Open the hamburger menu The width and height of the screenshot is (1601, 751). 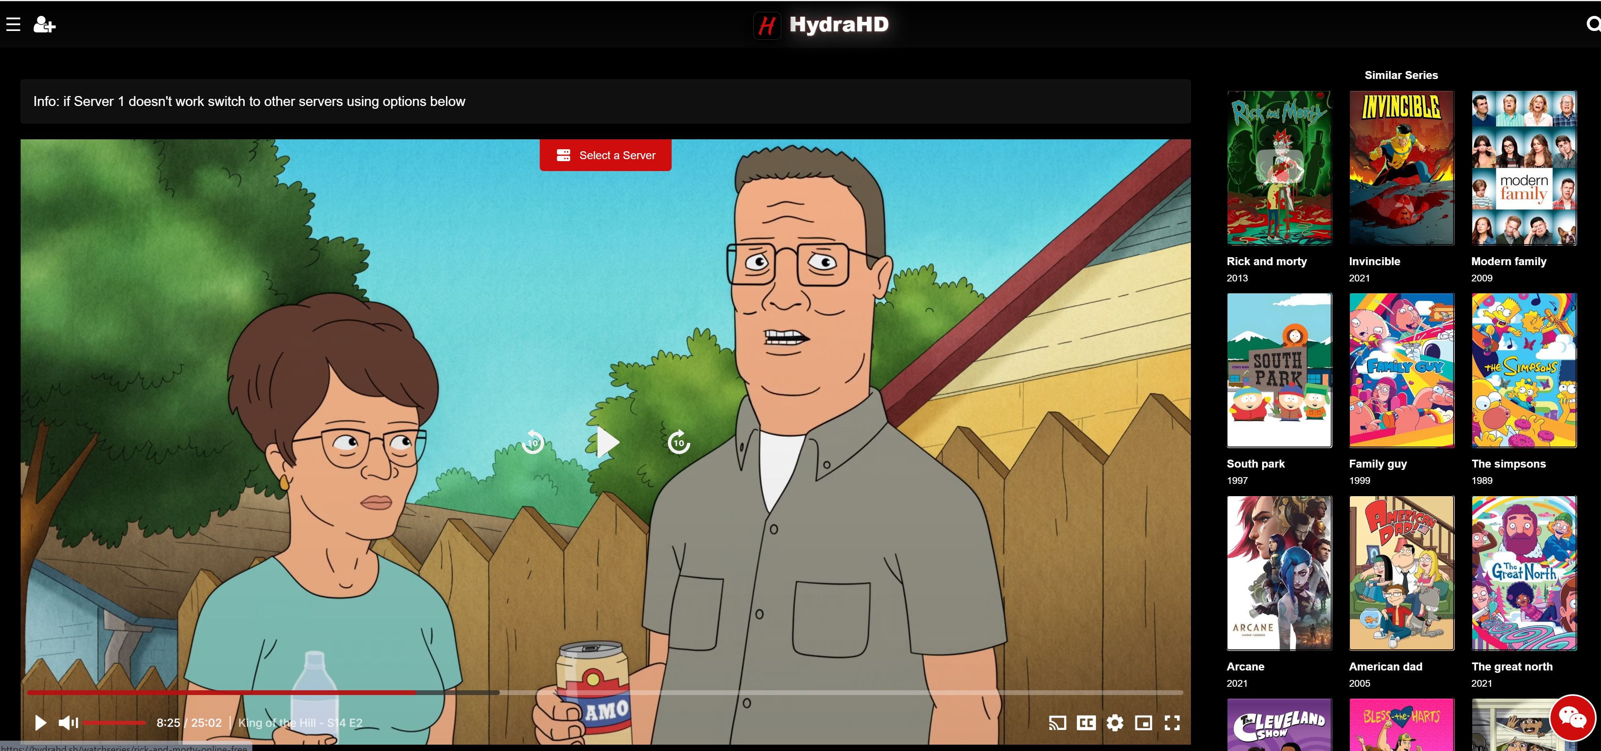pos(13,25)
